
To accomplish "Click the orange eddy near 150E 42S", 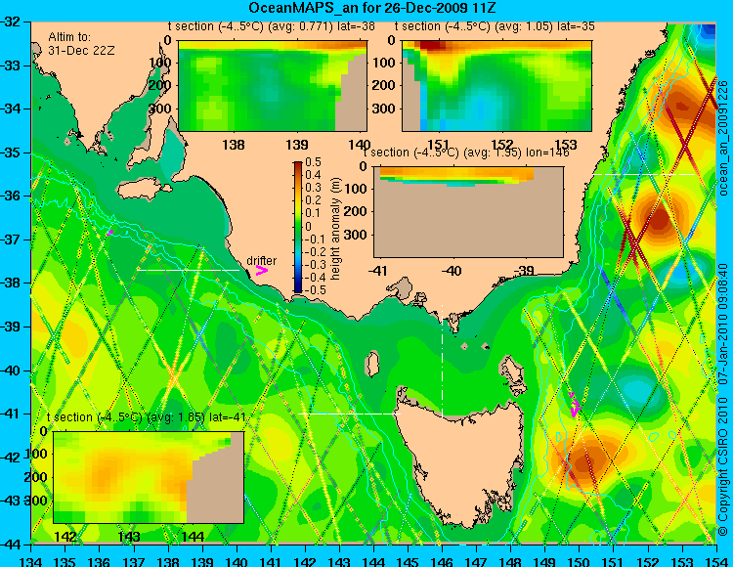I will [583, 462].
